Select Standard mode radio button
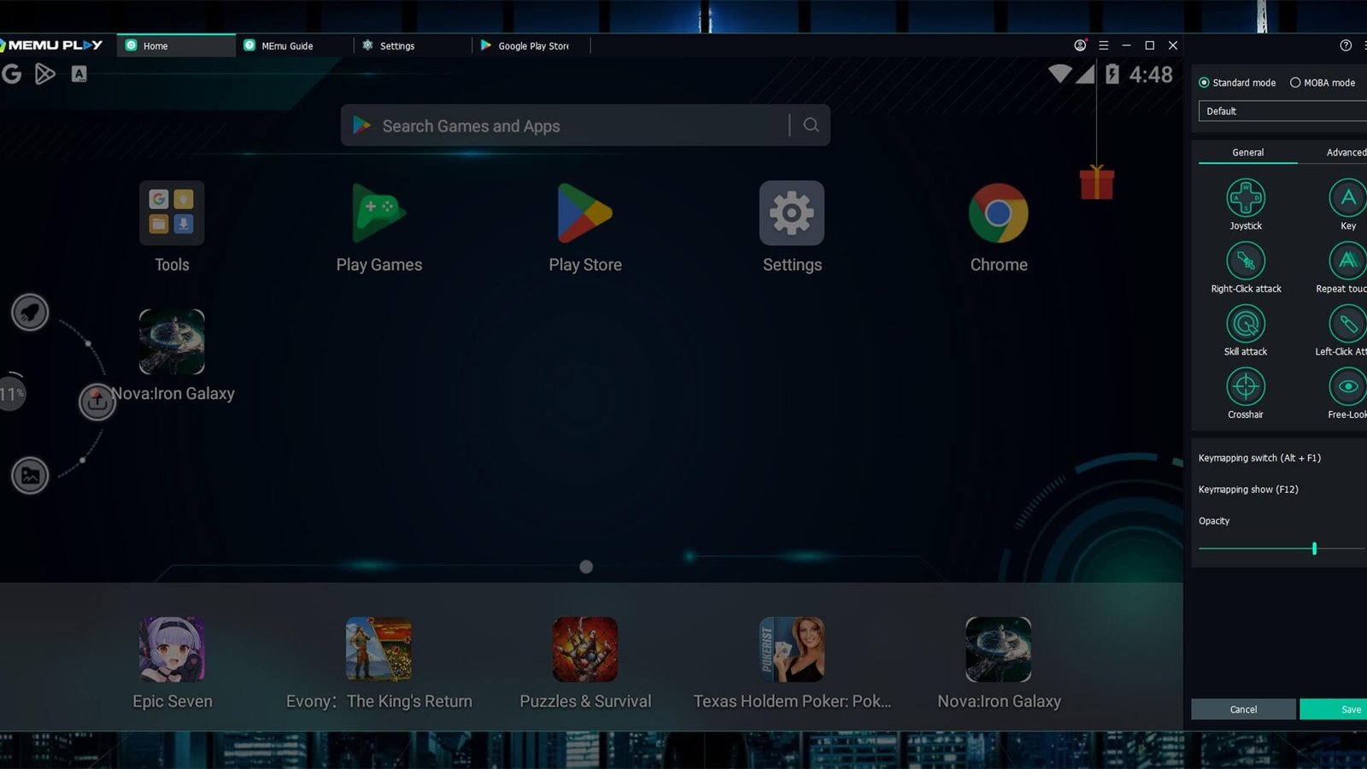 tap(1204, 83)
